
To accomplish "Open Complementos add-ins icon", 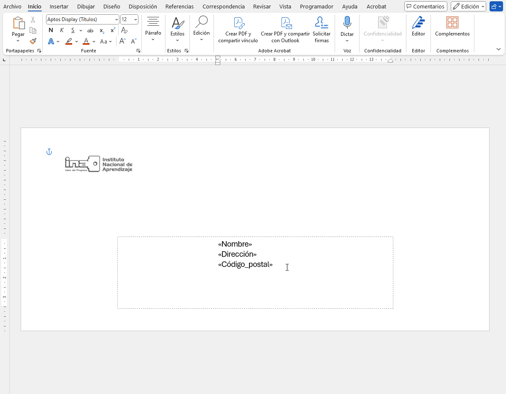I will tap(452, 24).
